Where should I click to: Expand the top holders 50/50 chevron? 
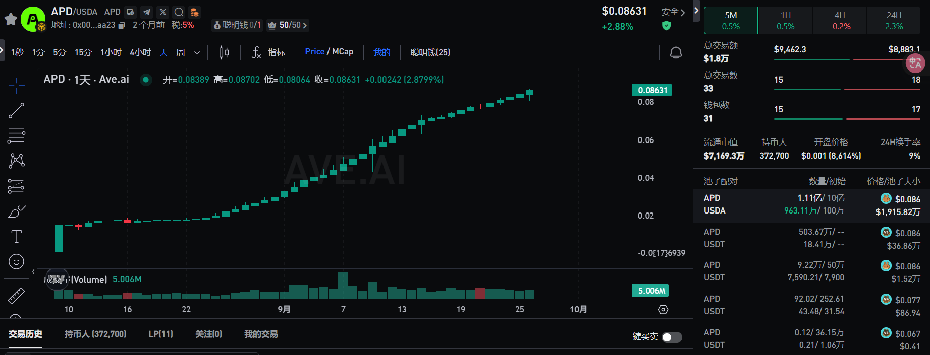pyautogui.click(x=305, y=25)
